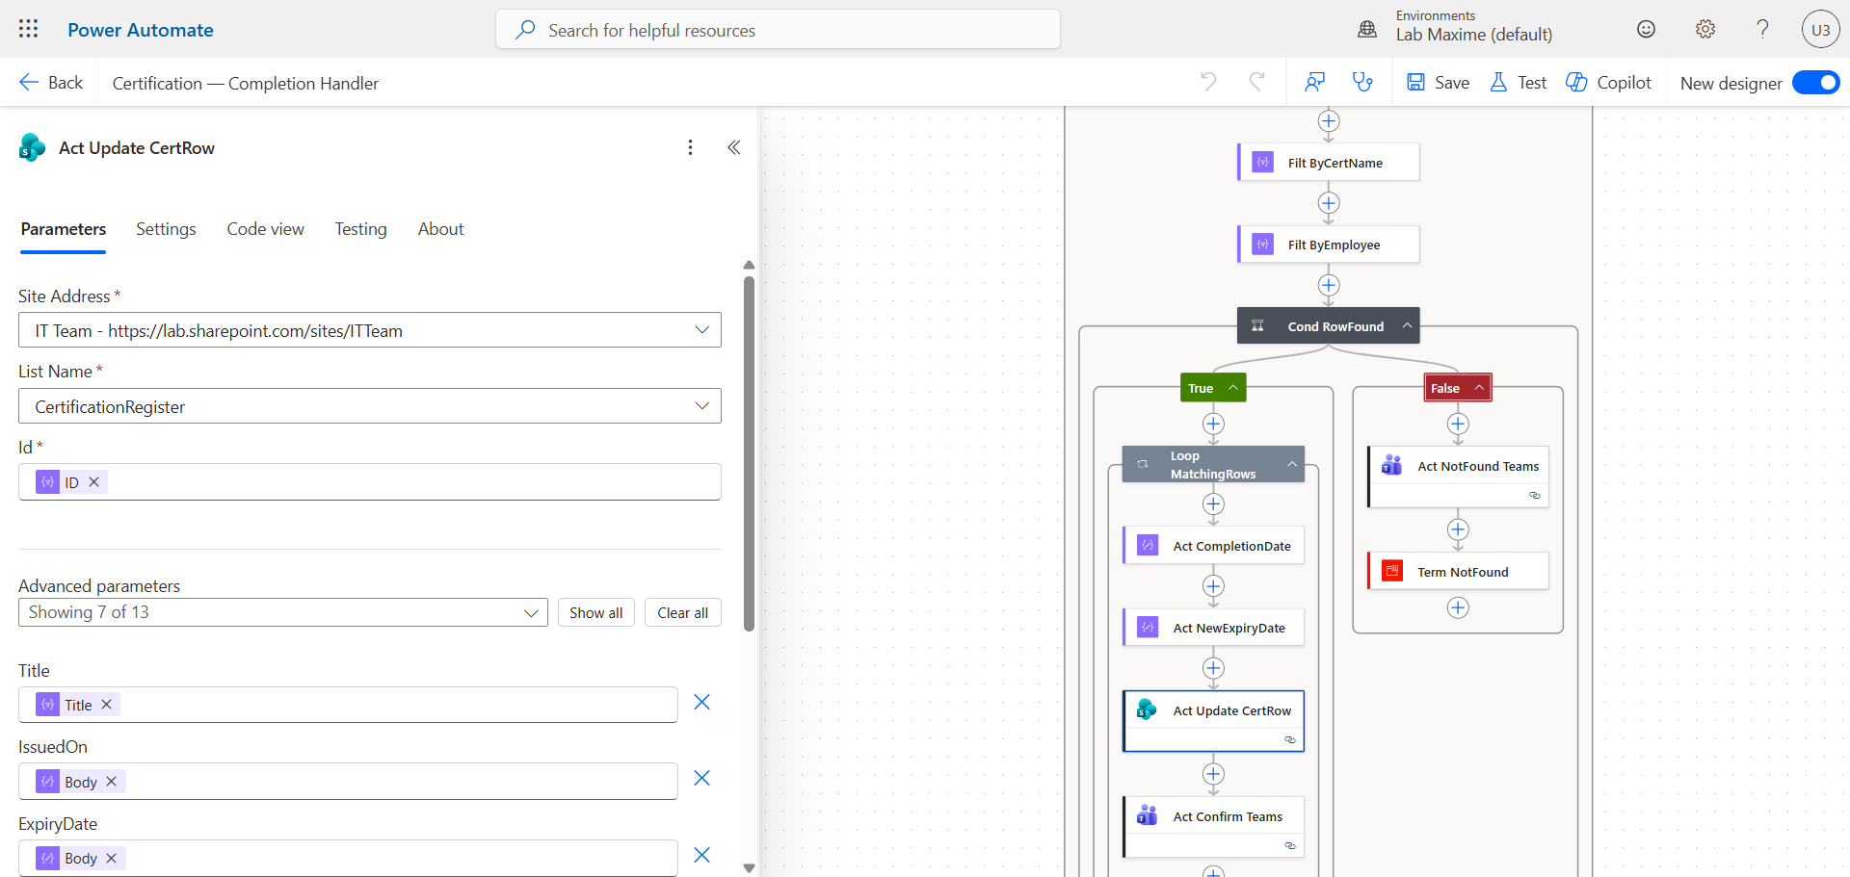Add an action inside the False branch
This screenshot has height=877, width=1850.
coord(1458,424)
